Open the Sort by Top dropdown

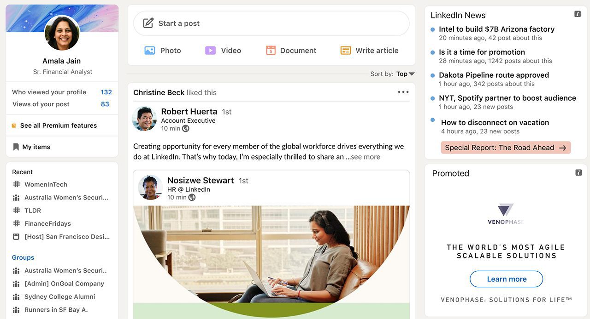406,74
